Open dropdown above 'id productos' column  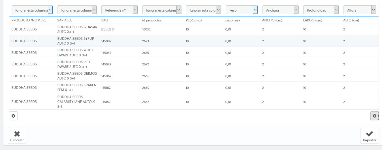(x=162, y=10)
